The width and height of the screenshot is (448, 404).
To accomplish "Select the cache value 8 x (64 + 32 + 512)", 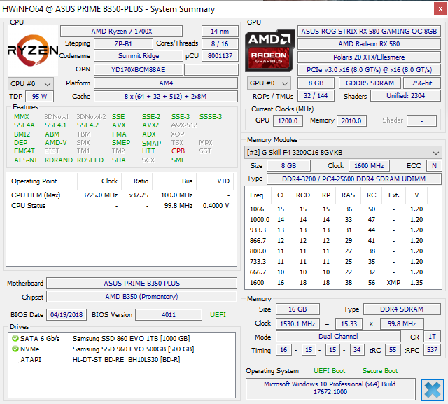I will 166,97.
